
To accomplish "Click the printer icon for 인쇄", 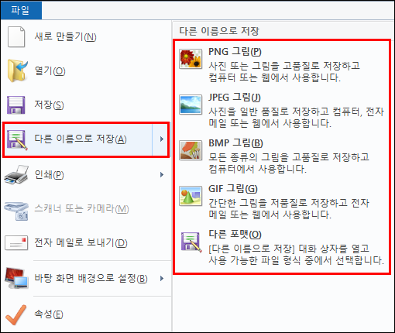I will (16, 175).
